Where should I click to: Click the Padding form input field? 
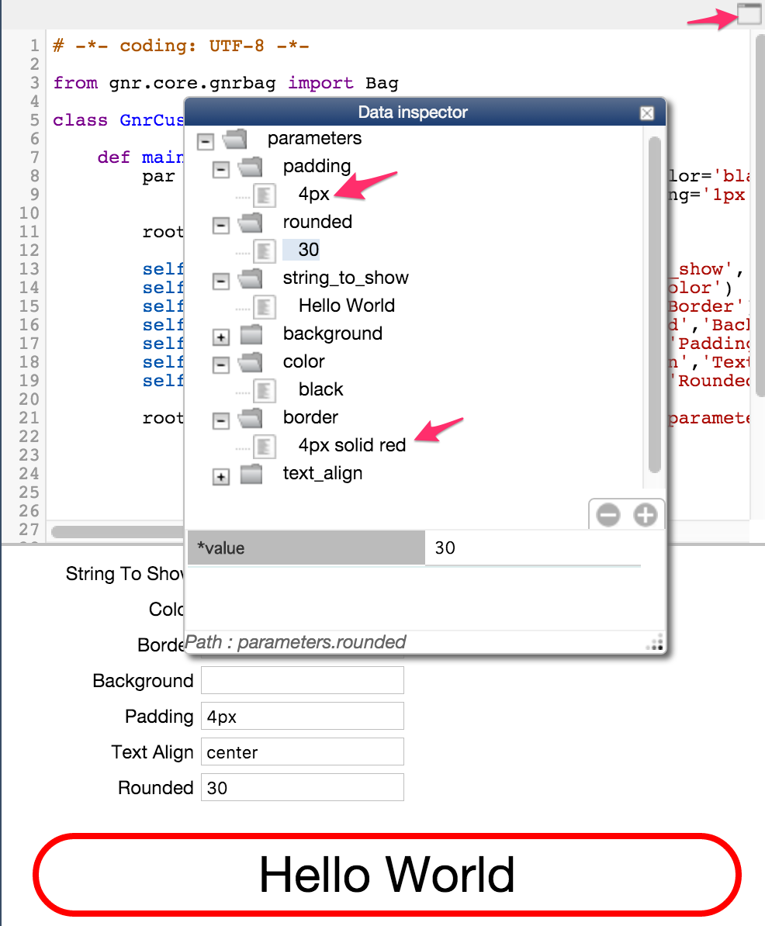coord(303,716)
